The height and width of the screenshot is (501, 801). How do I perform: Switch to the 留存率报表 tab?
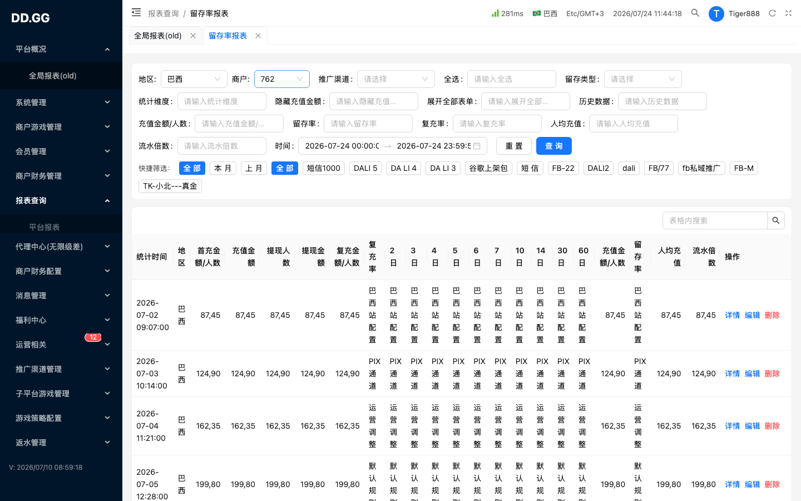pyautogui.click(x=228, y=36)
